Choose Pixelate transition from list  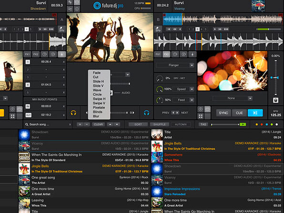tap(99, 107)
